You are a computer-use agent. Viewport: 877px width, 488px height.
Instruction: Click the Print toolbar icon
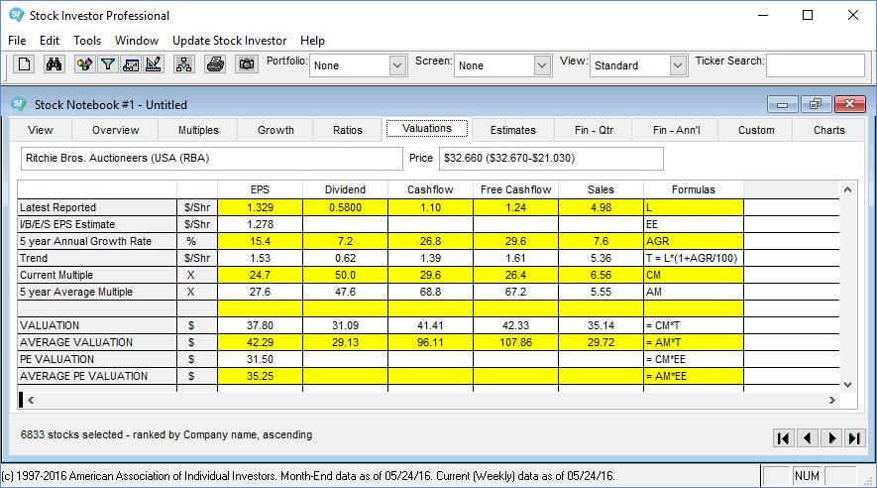(x=215, y=64)
